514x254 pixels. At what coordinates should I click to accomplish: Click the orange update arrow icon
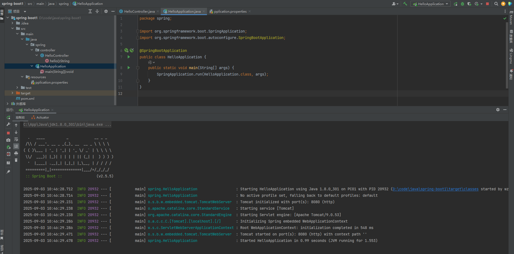click(503, 4)
